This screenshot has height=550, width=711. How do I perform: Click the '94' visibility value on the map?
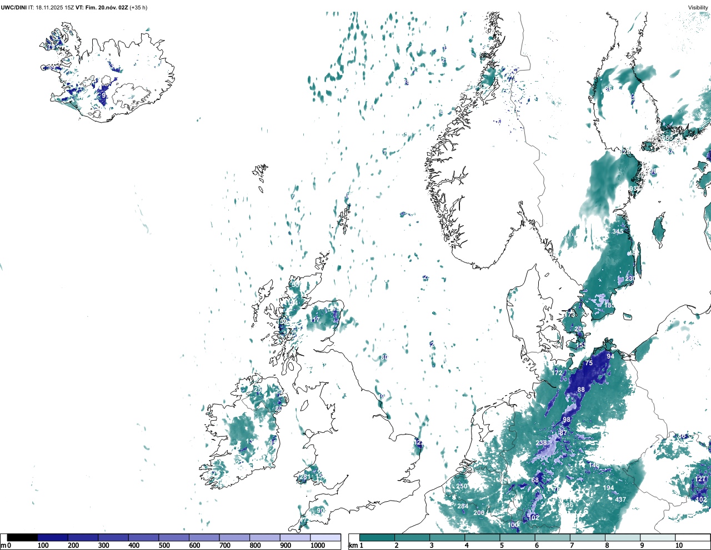[x=610, y=356]
